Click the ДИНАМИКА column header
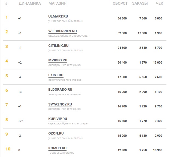The height and width of the screenshot is (157, 170). pyautogui.click(x=30, y=4)
